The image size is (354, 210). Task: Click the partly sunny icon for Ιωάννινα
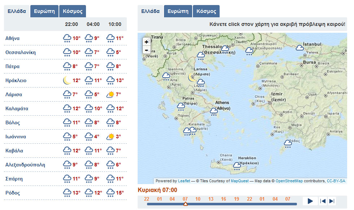(110, 136)
